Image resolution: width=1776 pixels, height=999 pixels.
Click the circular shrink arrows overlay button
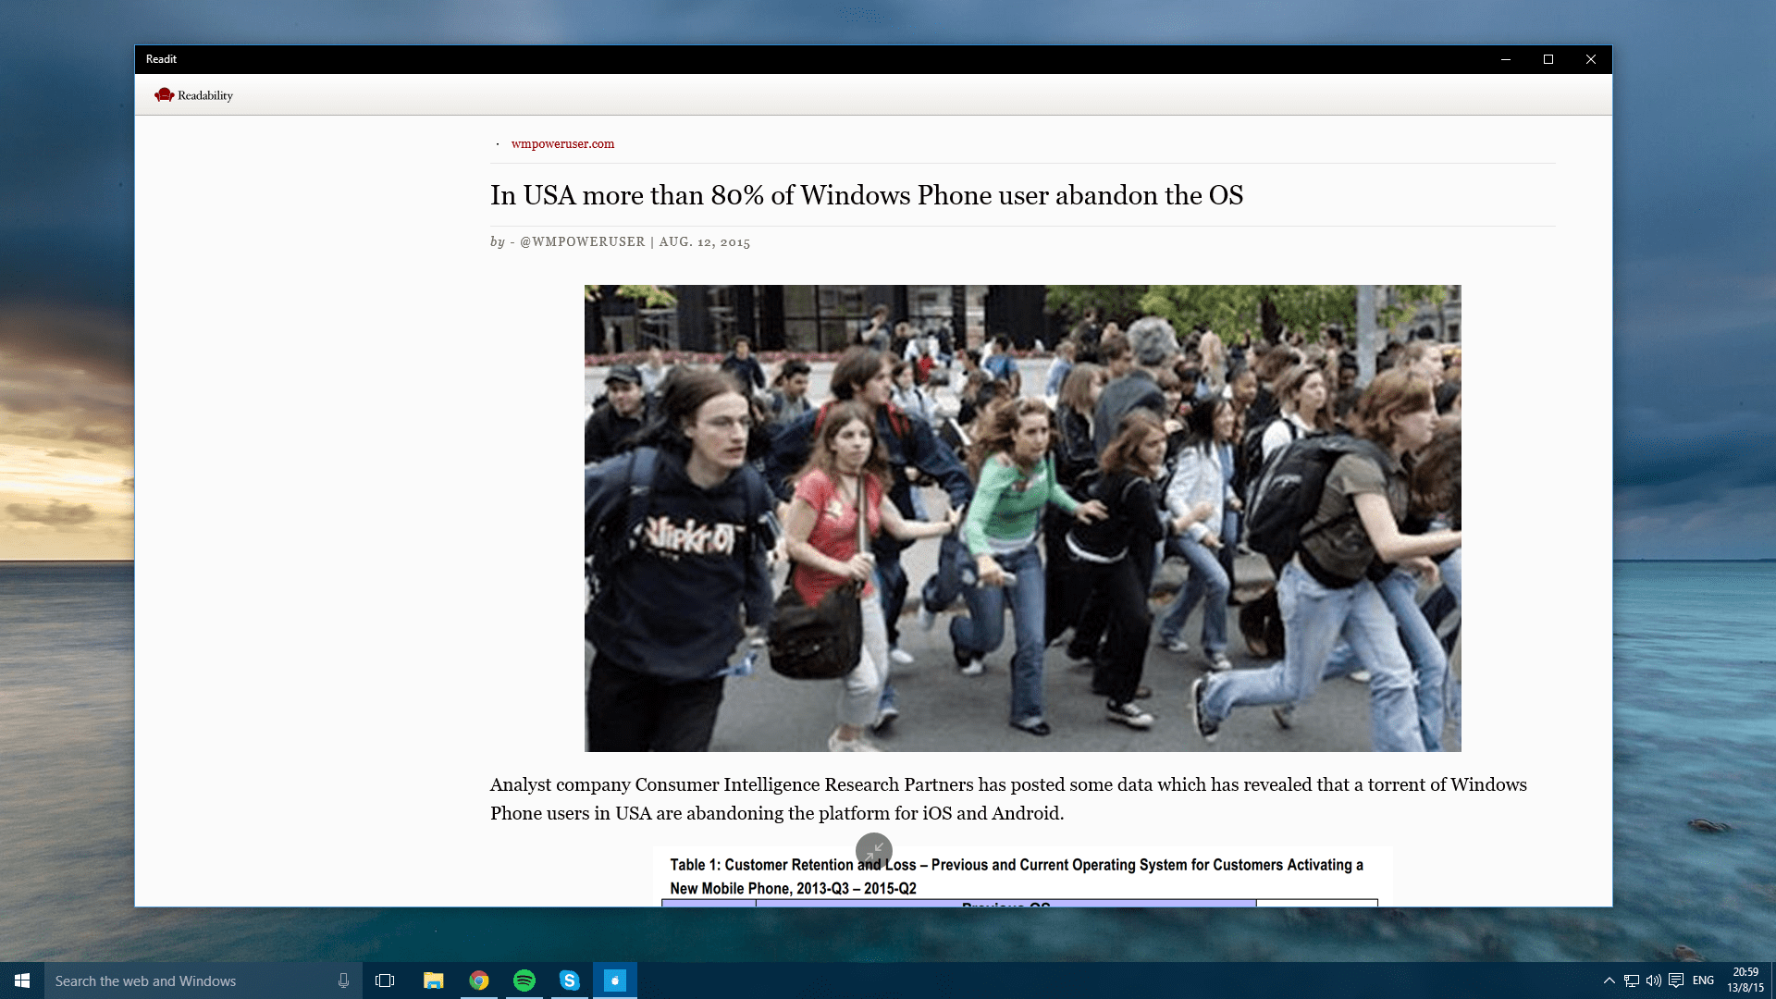(x=874, y=850)
